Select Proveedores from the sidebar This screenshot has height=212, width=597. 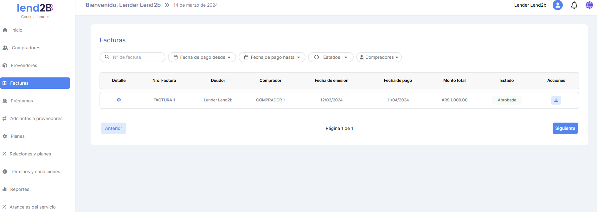(x=24, y=65)
